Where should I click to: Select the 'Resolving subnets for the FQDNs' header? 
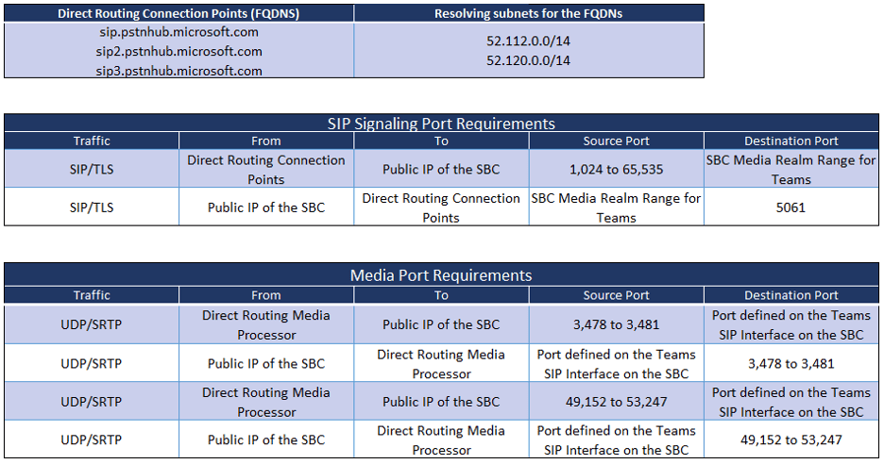[528, 13]
